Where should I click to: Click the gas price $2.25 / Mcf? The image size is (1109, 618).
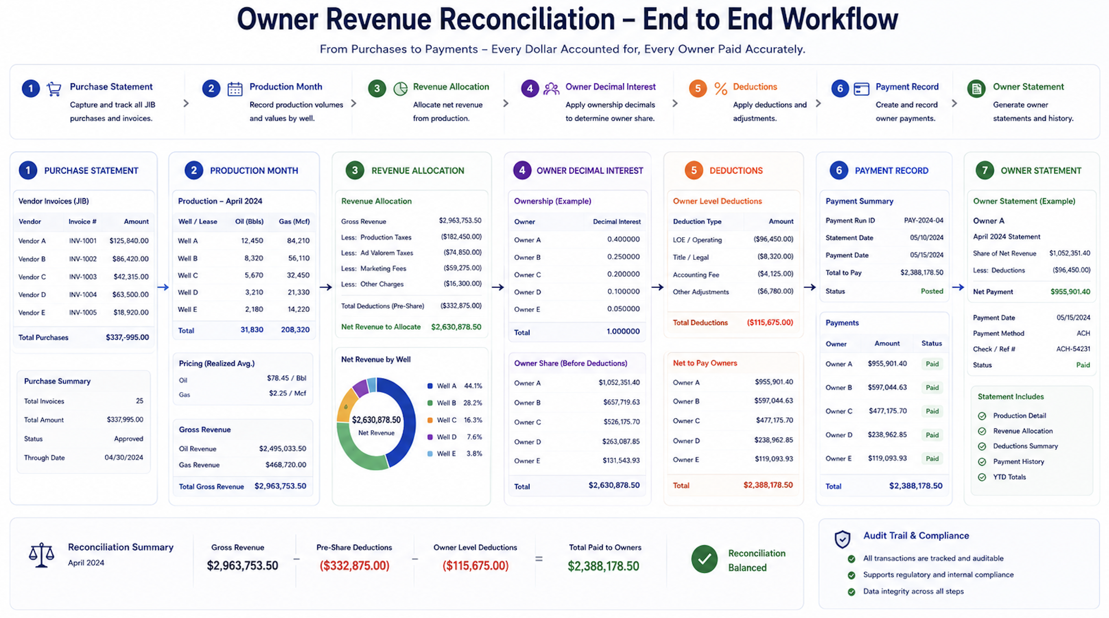click(x=287, y=393)
